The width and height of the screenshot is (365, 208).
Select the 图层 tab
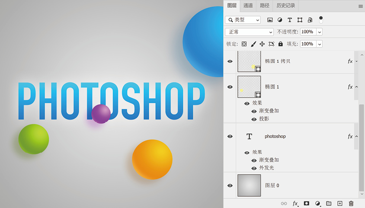(x=232, y=6)
